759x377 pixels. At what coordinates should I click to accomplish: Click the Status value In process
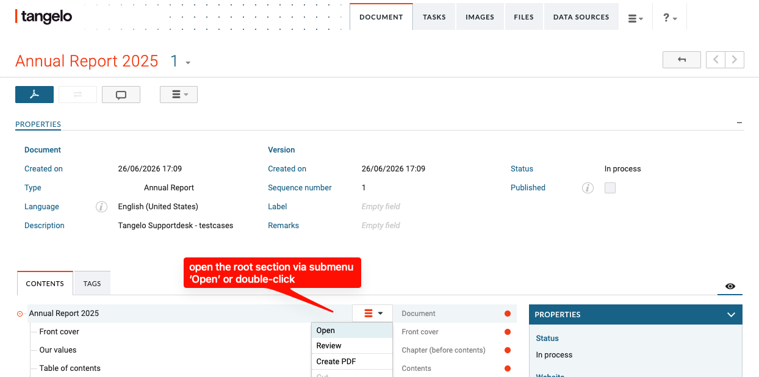(x=623, y=169)
